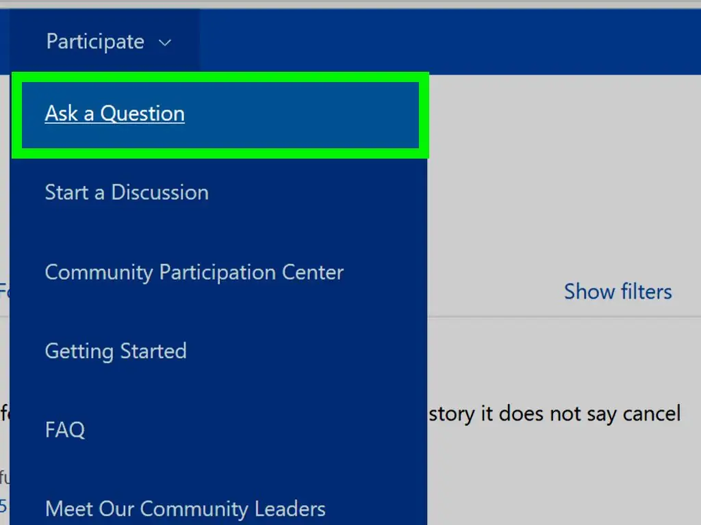The image size is (701, 525).
Task: Click the highlighted Ask a Question link
Action: tap(114, 113)
